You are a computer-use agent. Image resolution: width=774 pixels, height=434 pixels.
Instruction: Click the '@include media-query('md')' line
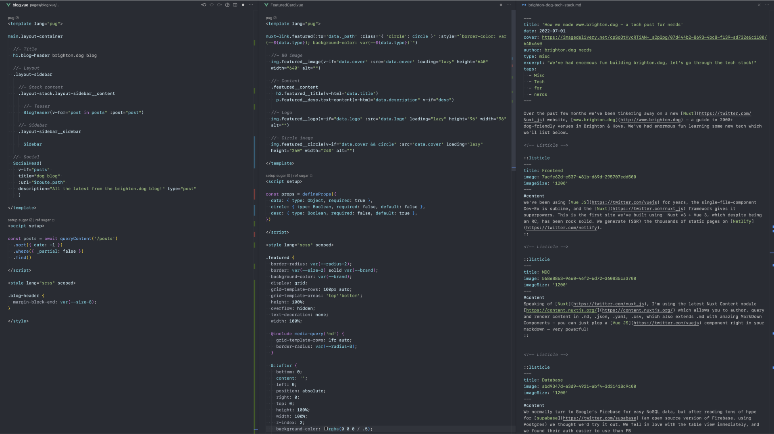308,334
